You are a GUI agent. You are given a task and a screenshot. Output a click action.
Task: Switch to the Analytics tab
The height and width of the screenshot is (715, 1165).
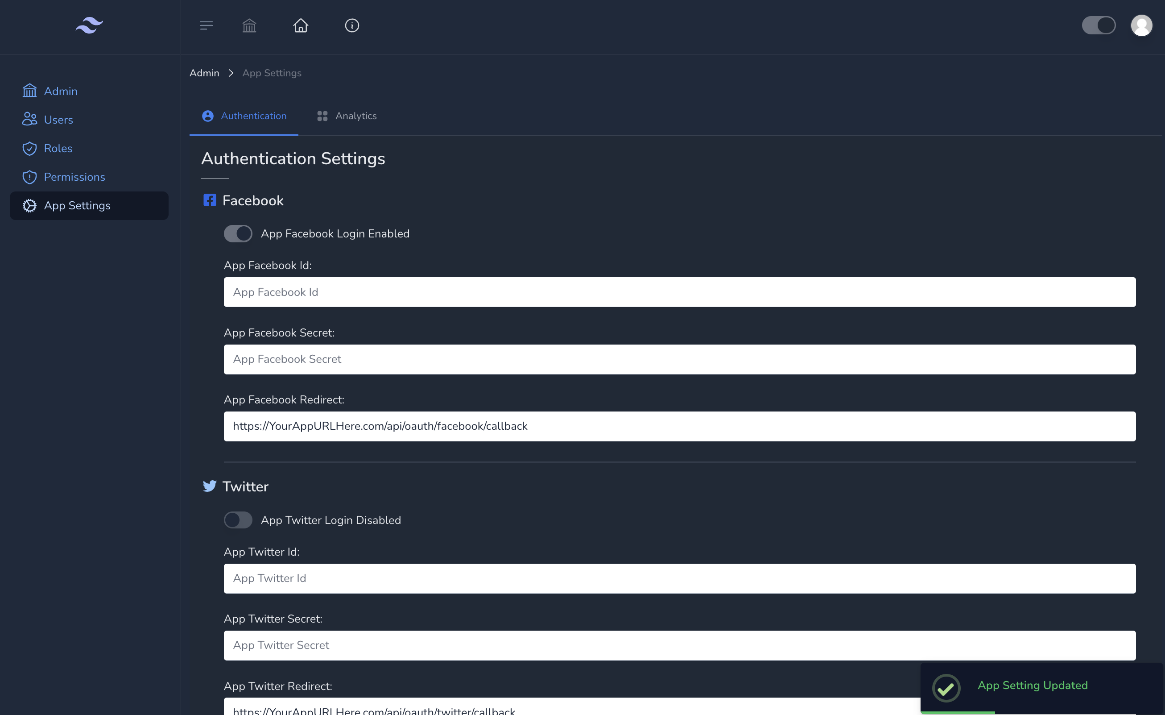pos(347,116)
